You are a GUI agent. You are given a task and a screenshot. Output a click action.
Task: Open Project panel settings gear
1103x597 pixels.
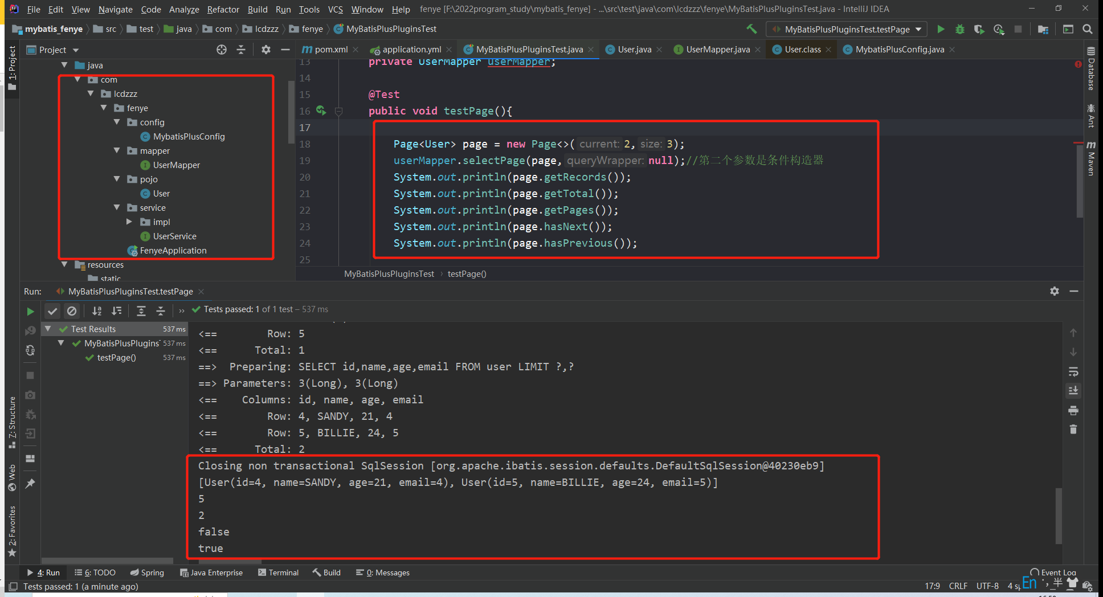pos(266,50)
